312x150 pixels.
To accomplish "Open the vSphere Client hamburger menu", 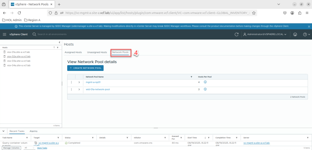I will tap(5, 34).
